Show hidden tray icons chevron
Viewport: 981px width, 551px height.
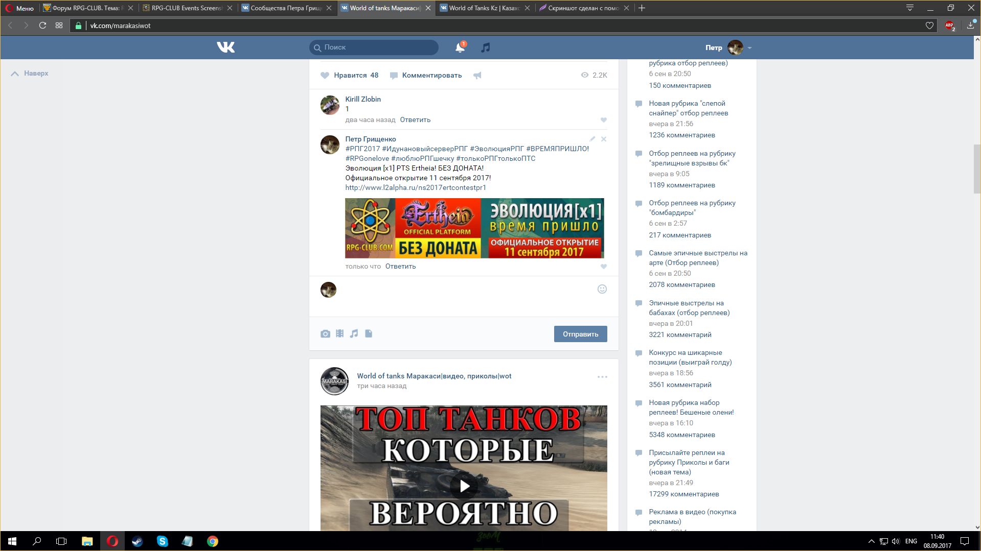(871, 541)
